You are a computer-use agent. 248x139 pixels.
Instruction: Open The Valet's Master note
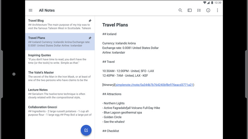click(x=60, y=76)
